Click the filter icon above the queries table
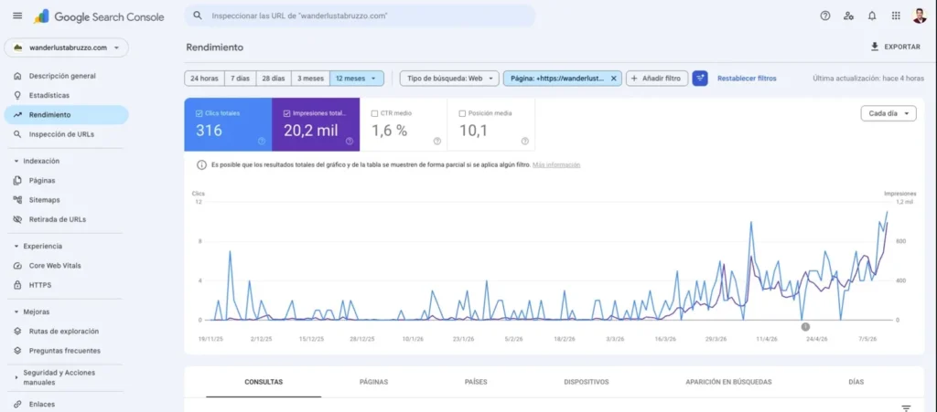This screenshot has width=937, height=412. pos(907,407)
